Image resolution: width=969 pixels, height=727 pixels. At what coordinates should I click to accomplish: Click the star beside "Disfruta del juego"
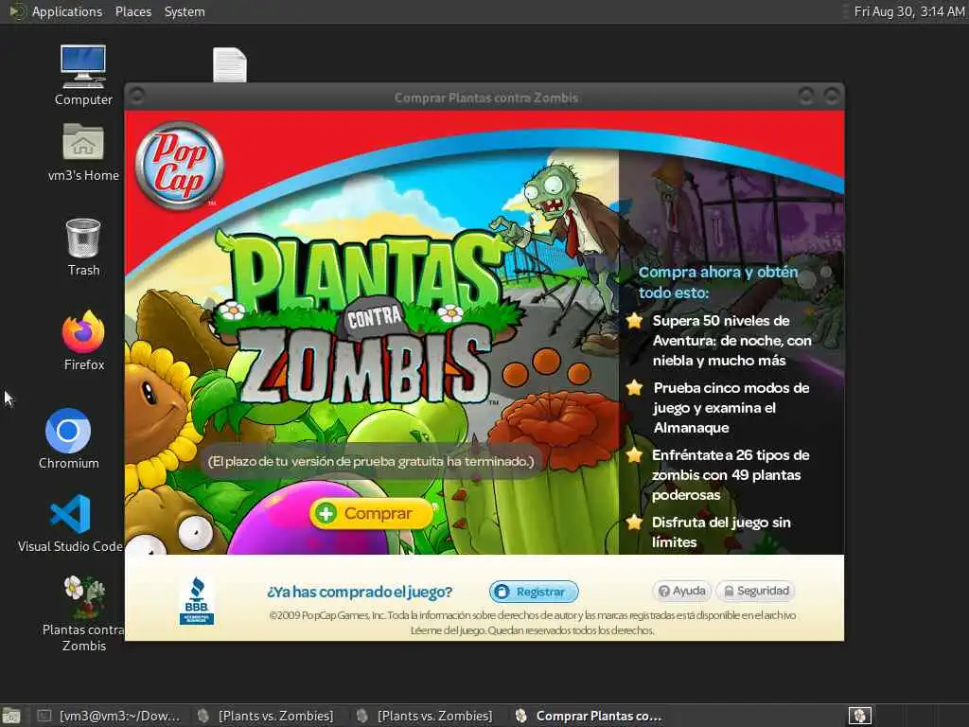[635, 523]
